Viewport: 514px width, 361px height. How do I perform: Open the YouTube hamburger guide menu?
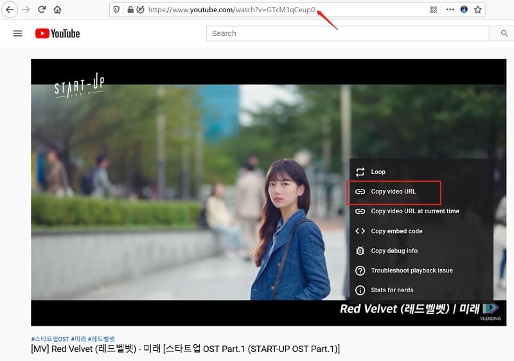[18, 33]
